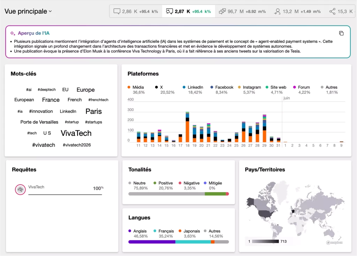Click the Mitigée tonality legend entry
Viewport: 357px width, 256px height.
213,185
